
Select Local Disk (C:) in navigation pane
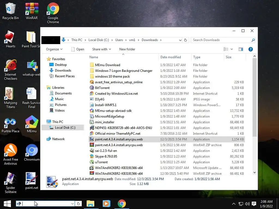click(62, 128)
